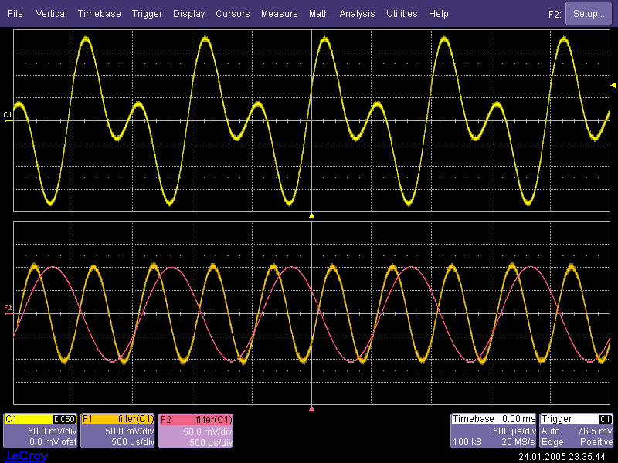
Task: Click the yellow trigger delay marker triangle
Action: [x=311, y=216]
